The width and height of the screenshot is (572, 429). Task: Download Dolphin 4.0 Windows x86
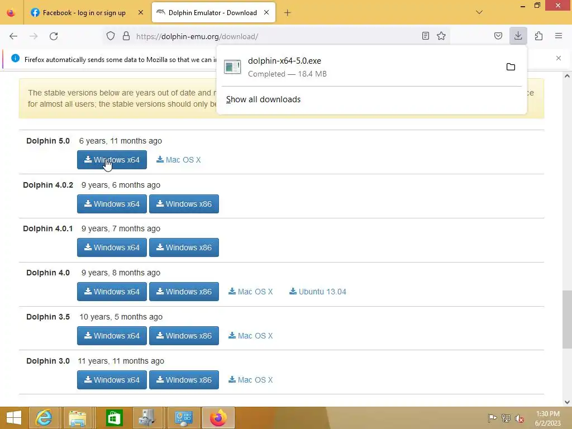pos(184,292)
